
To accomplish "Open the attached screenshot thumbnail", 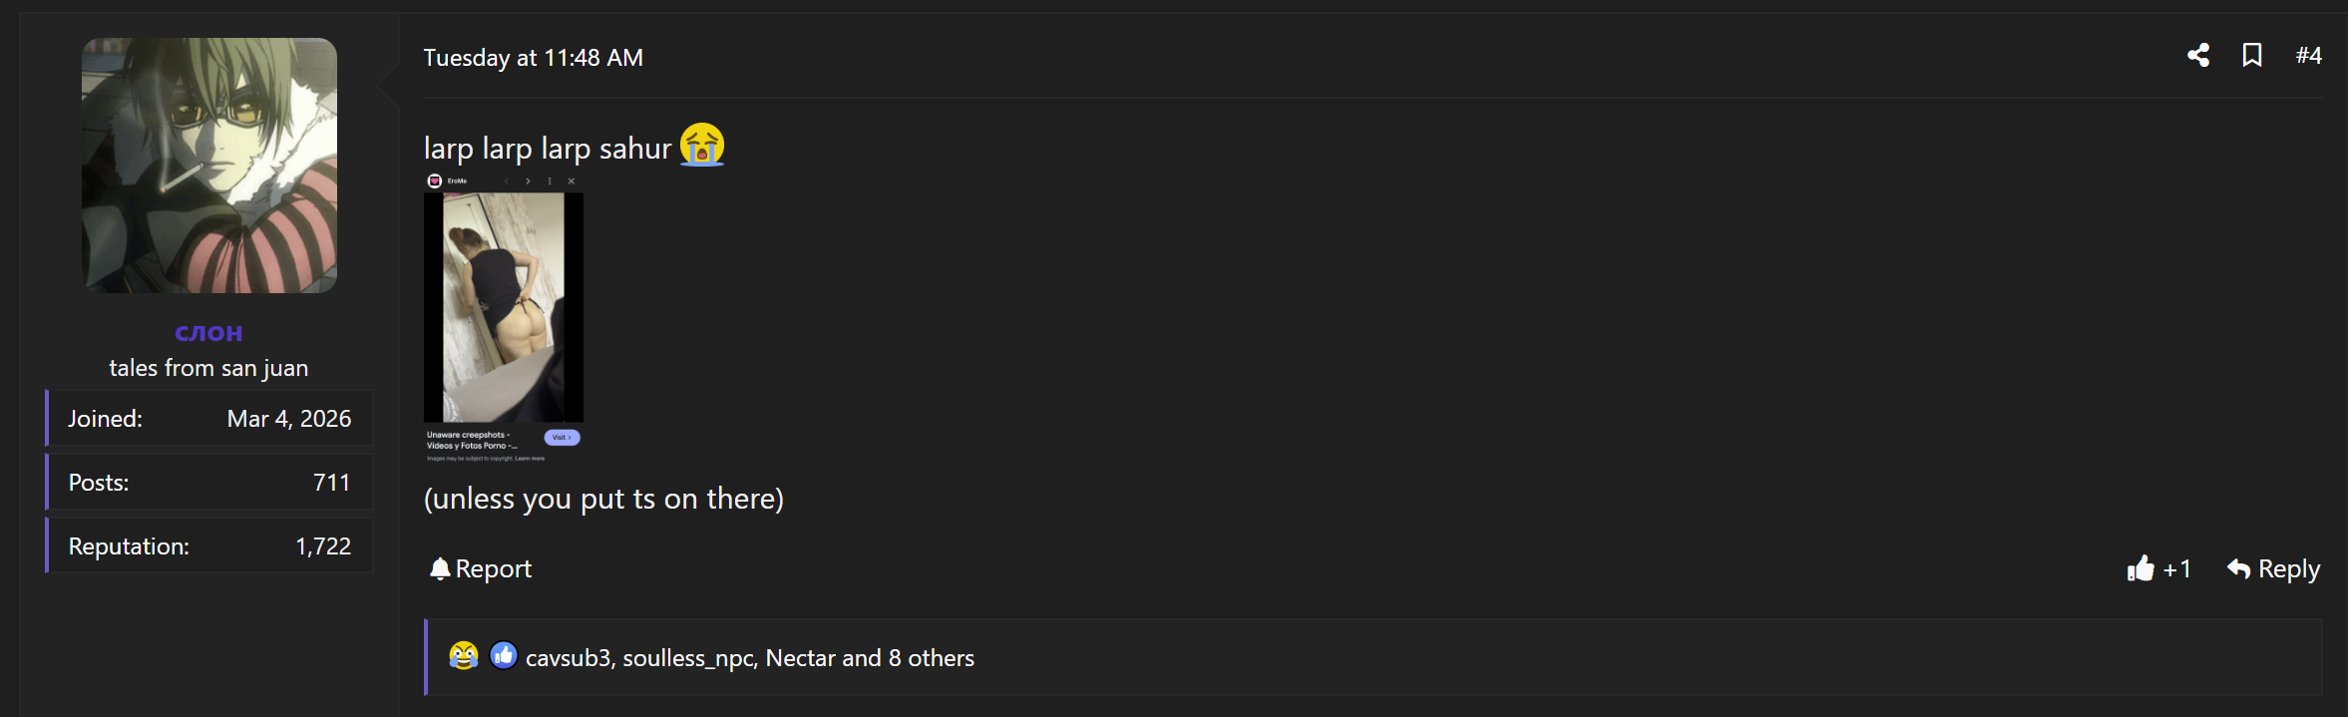I will [x=504, y=318].
